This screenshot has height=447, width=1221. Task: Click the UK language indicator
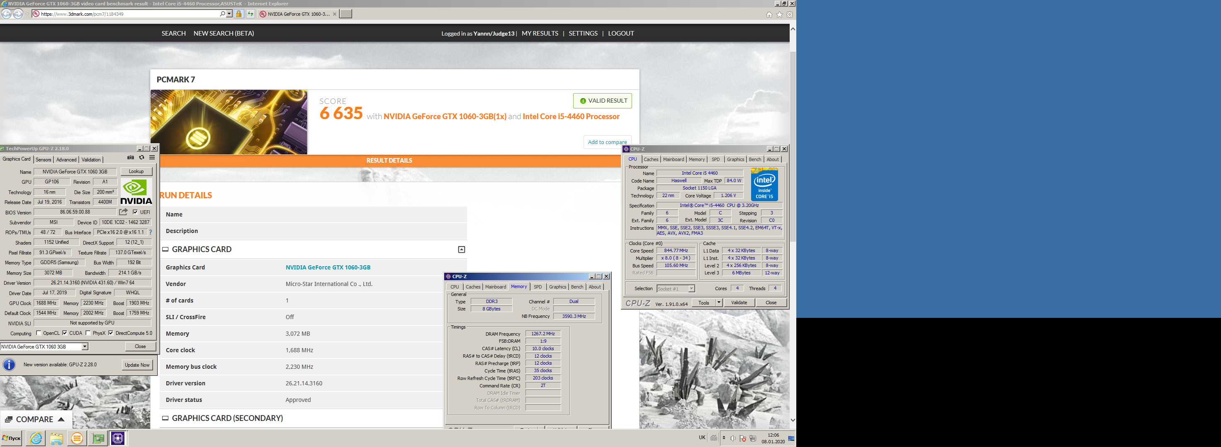(702, 437)
